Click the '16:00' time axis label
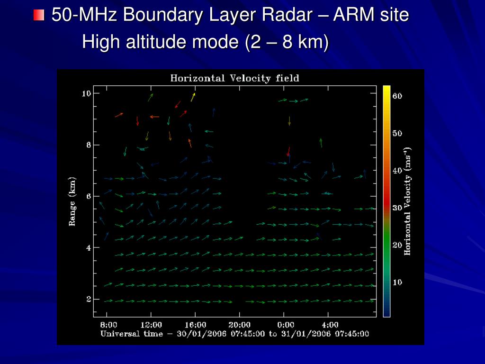The width and height of the screenshot is (485, 364). tap(196, 325)
